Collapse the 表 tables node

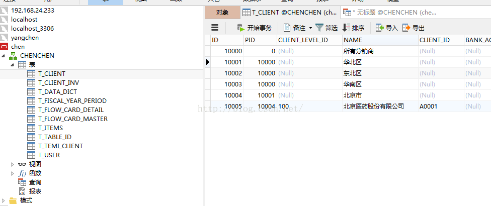click(13, 65)
